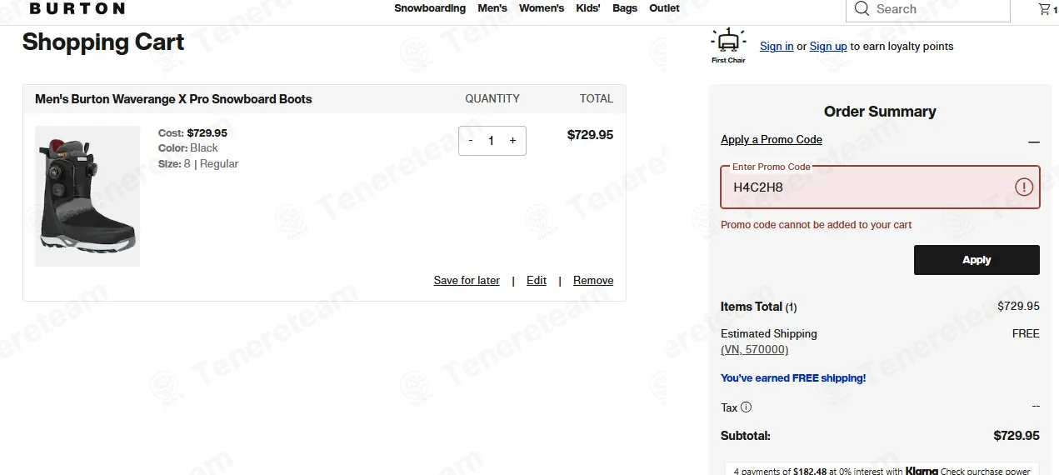Viewport: 1059px width, 475px height.
Task: Click the Subtotal amount $729.95
Action: 1017,436
